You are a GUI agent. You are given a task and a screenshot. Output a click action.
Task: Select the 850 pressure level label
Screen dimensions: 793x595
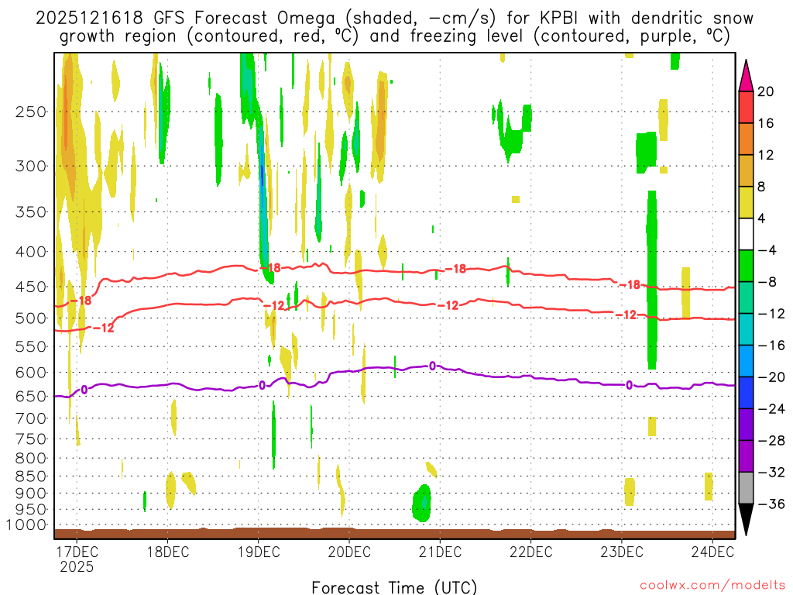coord(31,476)
